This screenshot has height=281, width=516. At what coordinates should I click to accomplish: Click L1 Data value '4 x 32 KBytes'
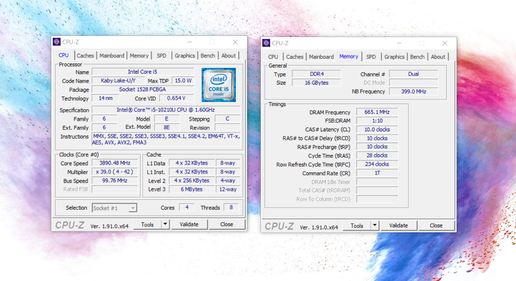click(192, 163)
